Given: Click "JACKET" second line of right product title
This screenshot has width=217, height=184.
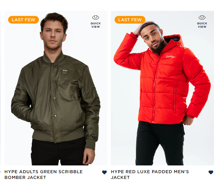Looking at the screenshot, I should coord(120,177).
